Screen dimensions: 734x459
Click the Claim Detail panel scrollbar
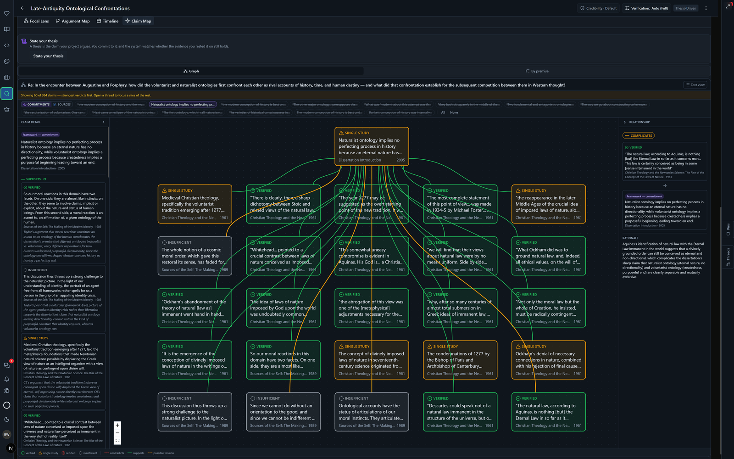point(108,152)
